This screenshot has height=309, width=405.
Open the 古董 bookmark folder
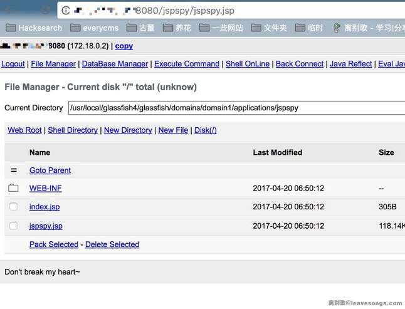pyautogui.click(x=140, y=28)
